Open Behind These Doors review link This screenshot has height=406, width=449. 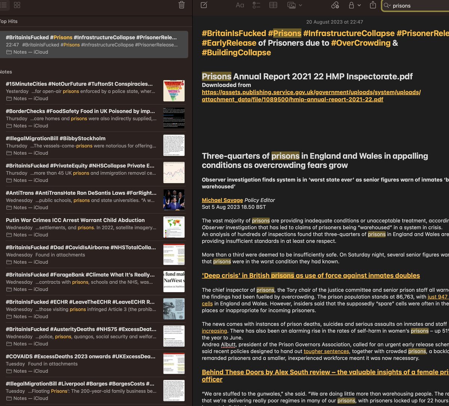325,376
